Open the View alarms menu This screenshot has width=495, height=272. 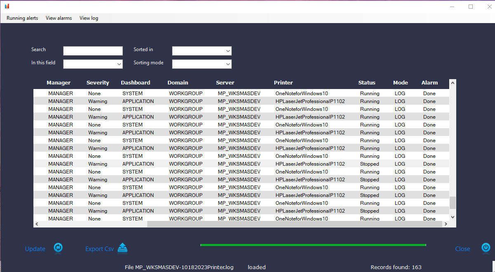[59, 18]
